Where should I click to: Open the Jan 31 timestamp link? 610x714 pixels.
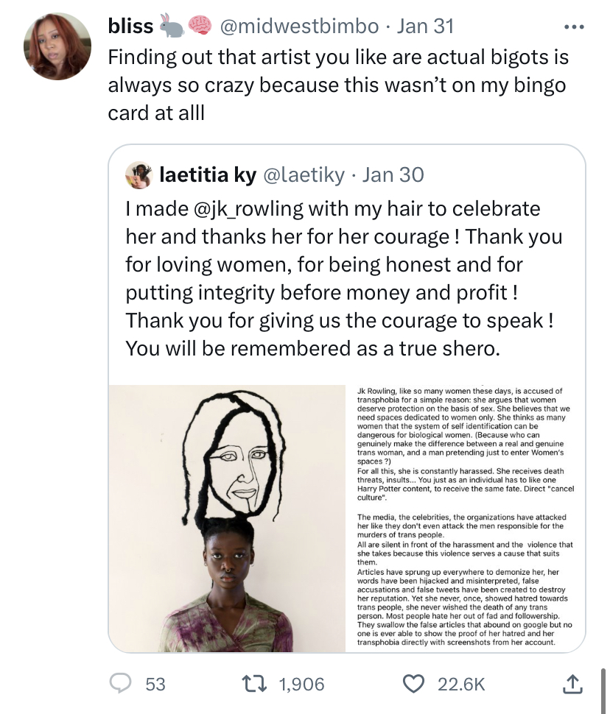click(425, 26)
